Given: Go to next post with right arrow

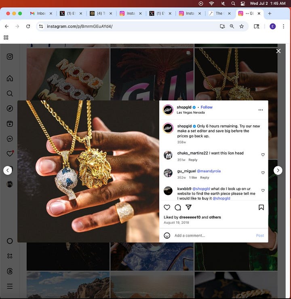Looking at the screenshot, I should 278,170.
